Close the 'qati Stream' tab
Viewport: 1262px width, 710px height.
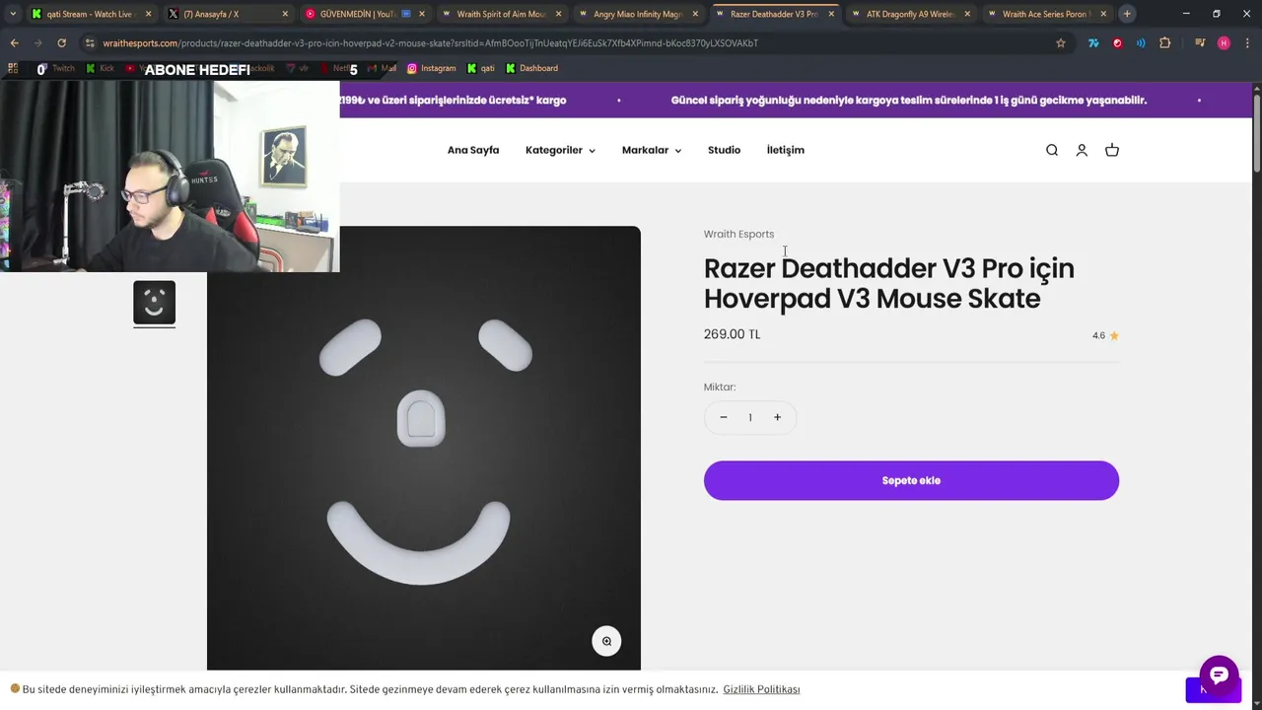coord(148,14)
